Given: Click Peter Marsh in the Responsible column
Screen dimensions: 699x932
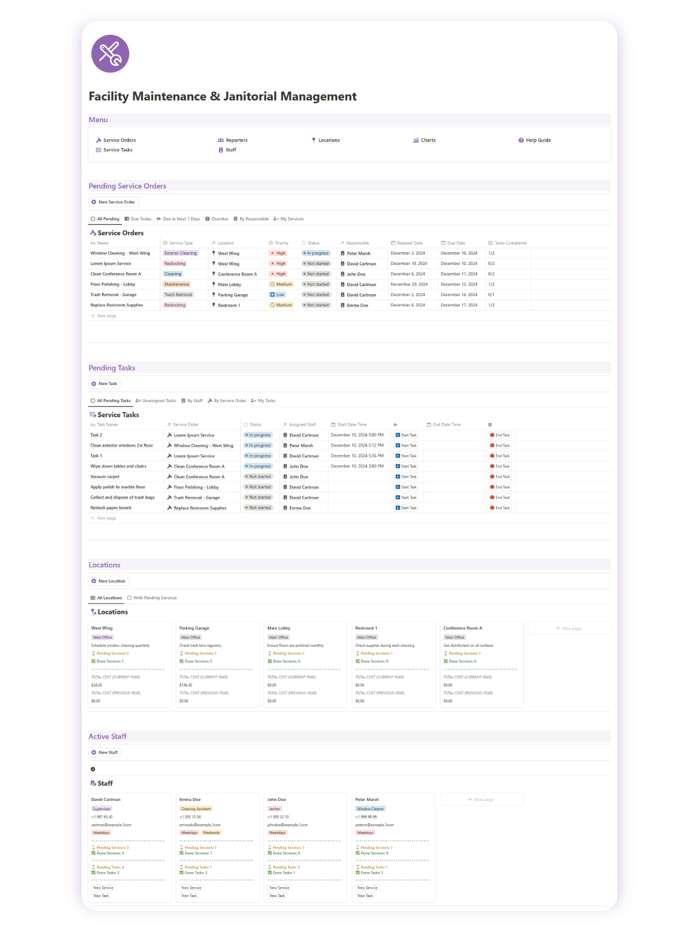Looking at the screenshot, I should (x=355, y=253).
